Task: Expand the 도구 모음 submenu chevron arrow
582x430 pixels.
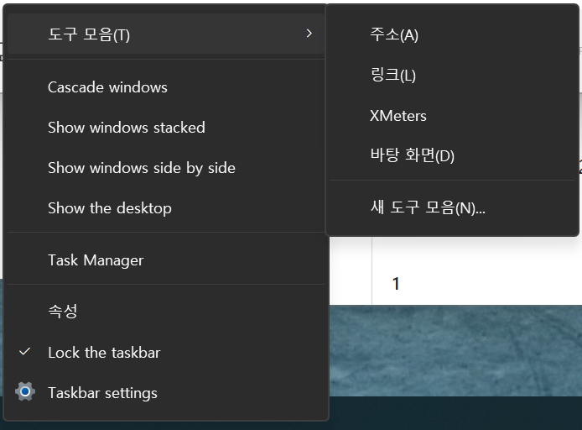Action: pos(309,34)
